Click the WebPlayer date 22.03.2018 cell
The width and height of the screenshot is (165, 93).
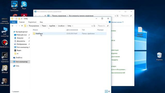click(72, 34)
